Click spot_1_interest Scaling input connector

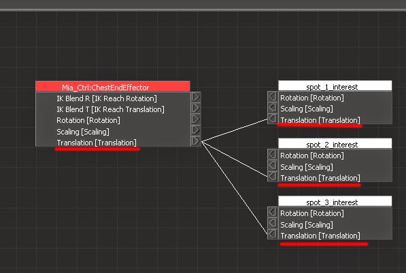click(273, 107)
